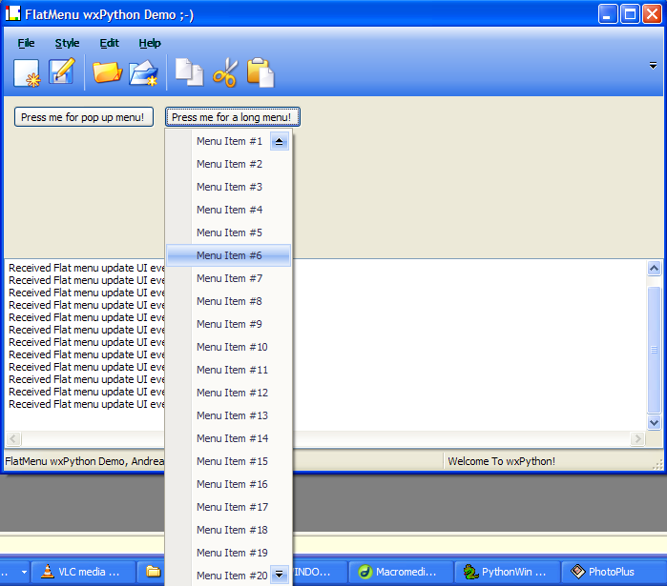This screenshot has width=667, height=586.
Task: Click the Cut scissors icon
Action: tap(224, 72)
